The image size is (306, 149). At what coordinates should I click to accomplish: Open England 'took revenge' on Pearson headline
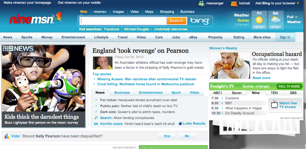coord(140,51)
